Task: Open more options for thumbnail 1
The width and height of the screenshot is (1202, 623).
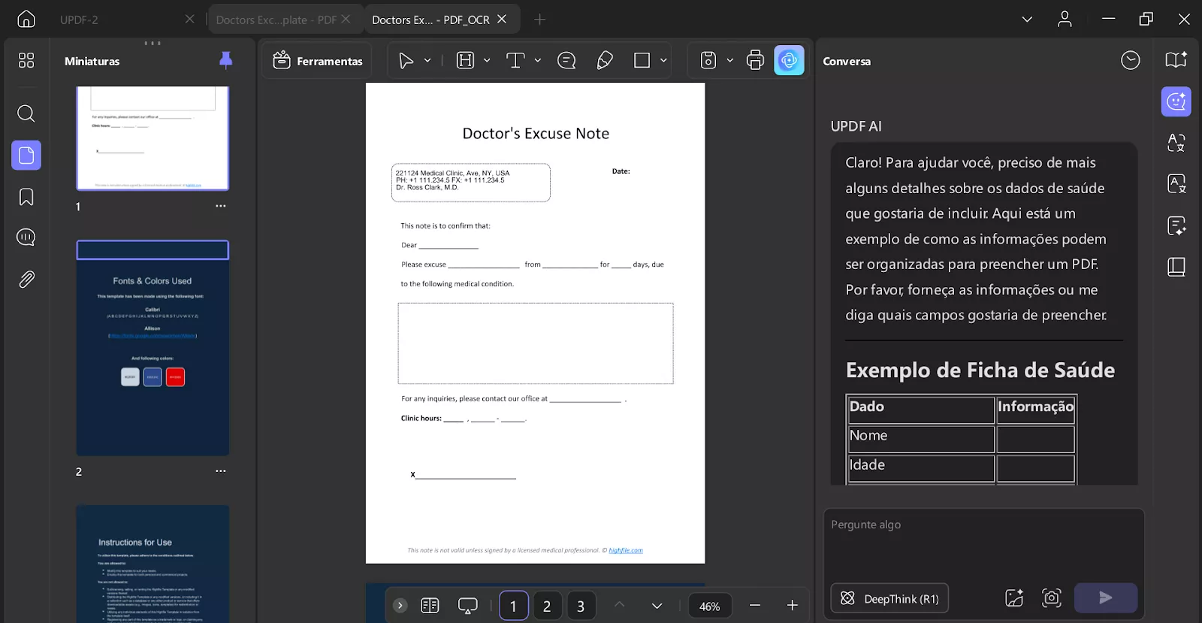Action: 220,206
